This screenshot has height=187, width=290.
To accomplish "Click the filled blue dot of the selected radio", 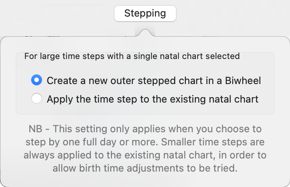I will (x=37, y=80).
